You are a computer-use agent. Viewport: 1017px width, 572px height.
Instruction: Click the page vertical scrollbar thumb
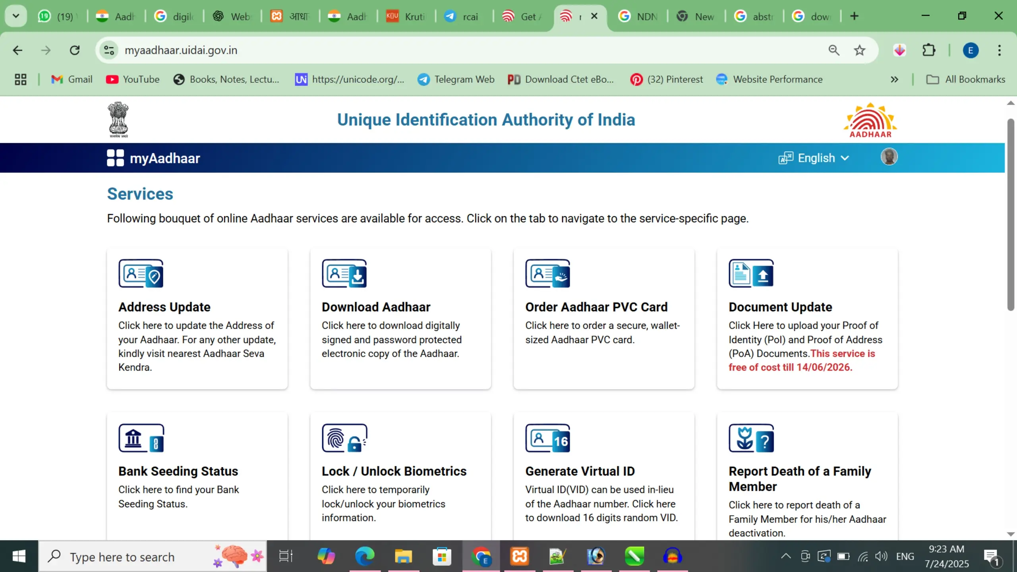pyautogui.click(x=1011, y=214)
